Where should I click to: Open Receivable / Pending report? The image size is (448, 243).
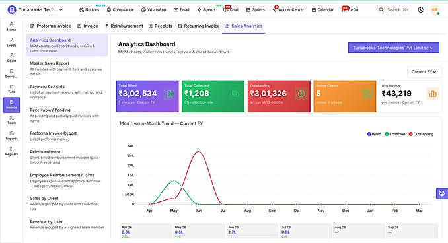(x=67, y=115)
